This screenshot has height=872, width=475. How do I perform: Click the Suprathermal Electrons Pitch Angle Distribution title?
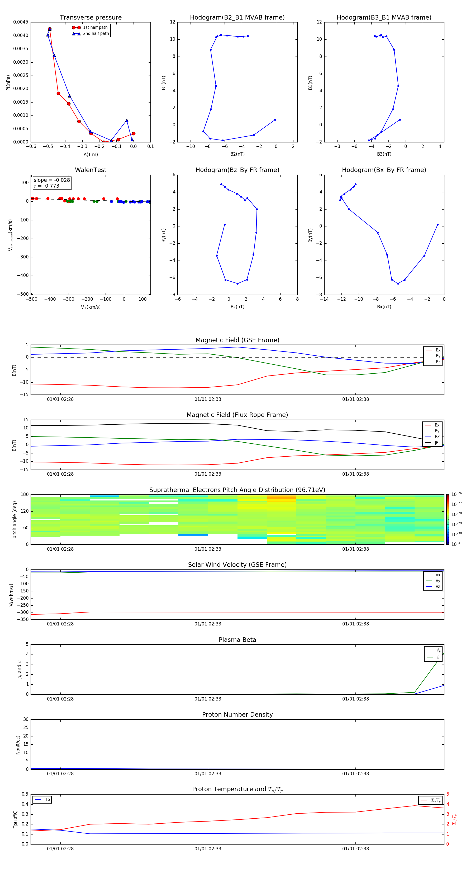[237, 490]
